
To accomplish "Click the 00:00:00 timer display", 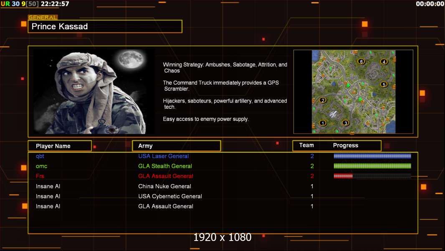I will pos(430,4).
